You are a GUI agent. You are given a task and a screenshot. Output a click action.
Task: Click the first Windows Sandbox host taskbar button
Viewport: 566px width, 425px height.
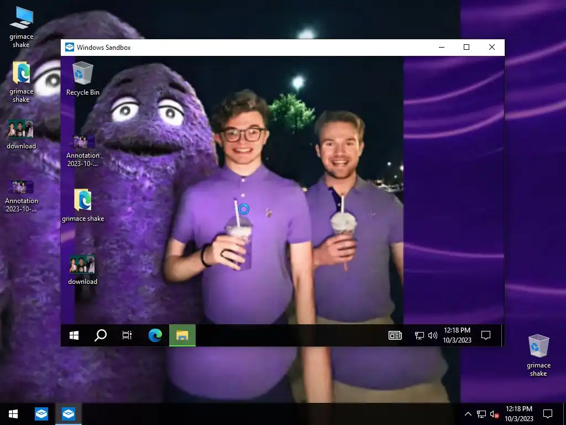[41, 414]
